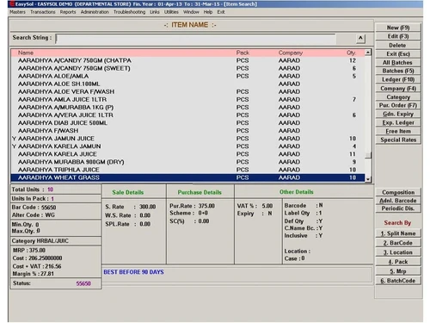
Task: Select AARADHYA A/CANDY 750GM (CHATPA row
Action: 187,60
